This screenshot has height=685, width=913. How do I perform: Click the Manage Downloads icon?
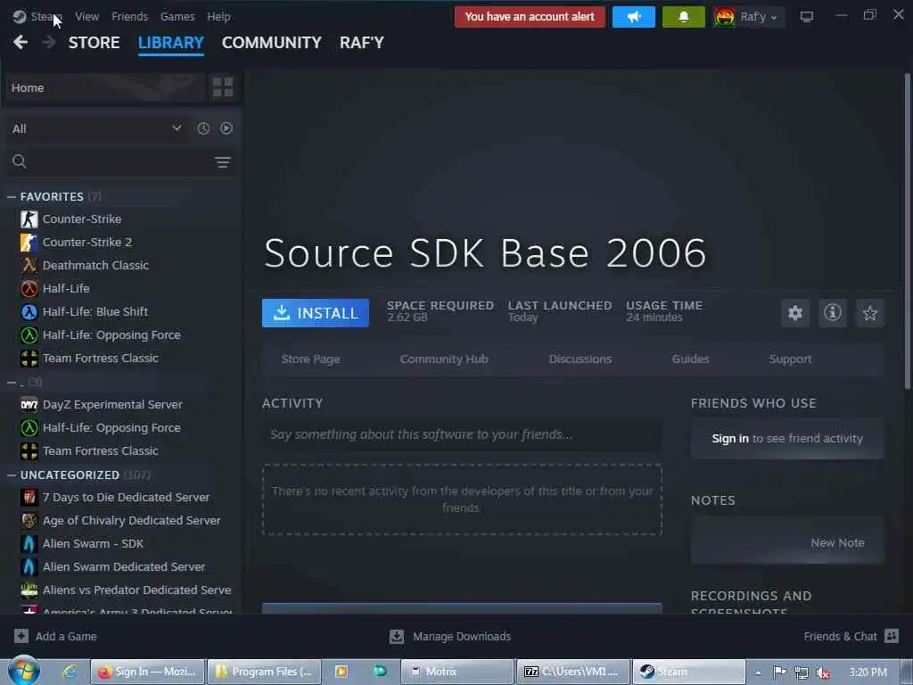pyautogui.click(x=397, y=636)
